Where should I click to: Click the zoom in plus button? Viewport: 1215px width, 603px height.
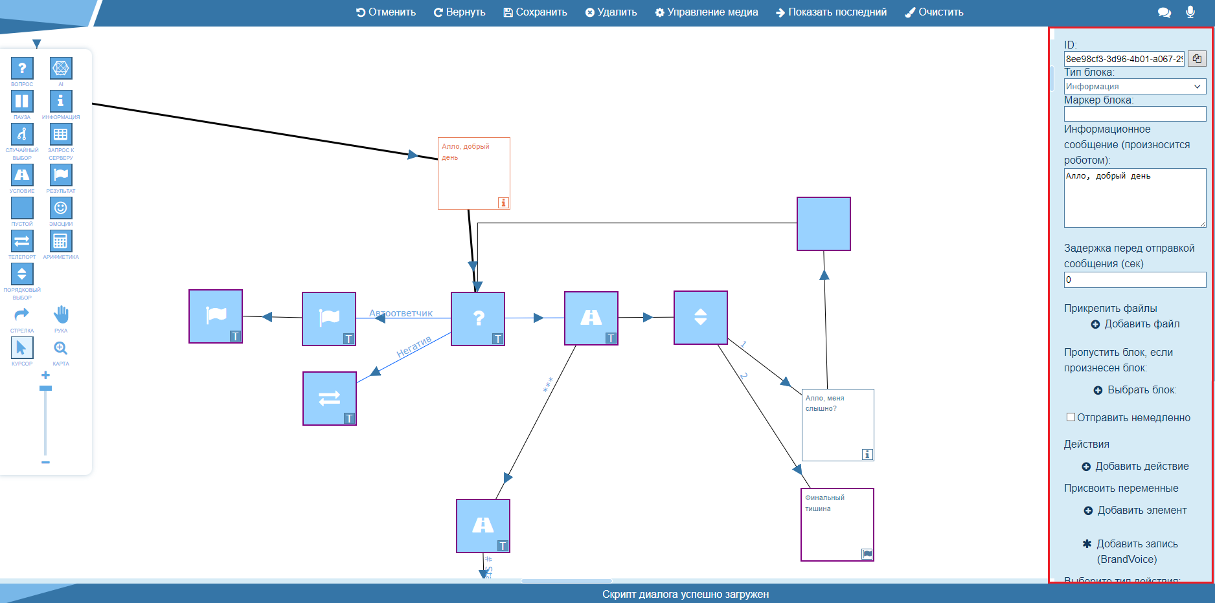[45, 375]
